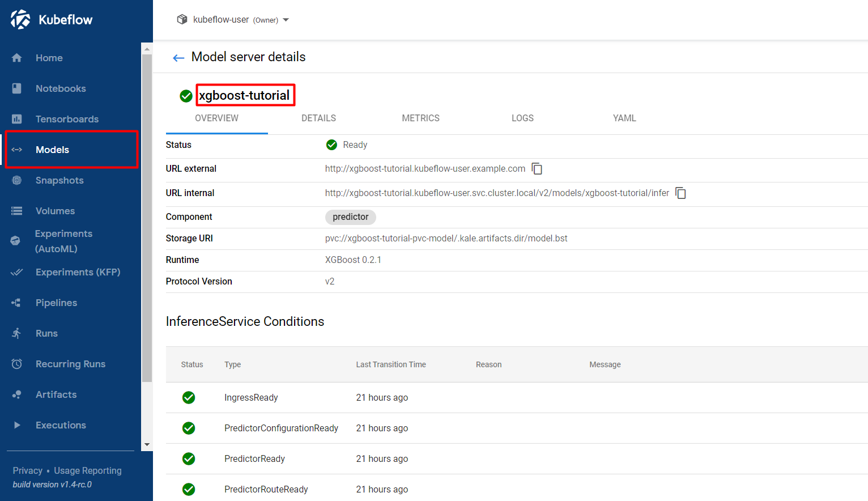Open the Usage Reporting link
Viewport: 868px width, 501px height.
(x=88, y=471)
